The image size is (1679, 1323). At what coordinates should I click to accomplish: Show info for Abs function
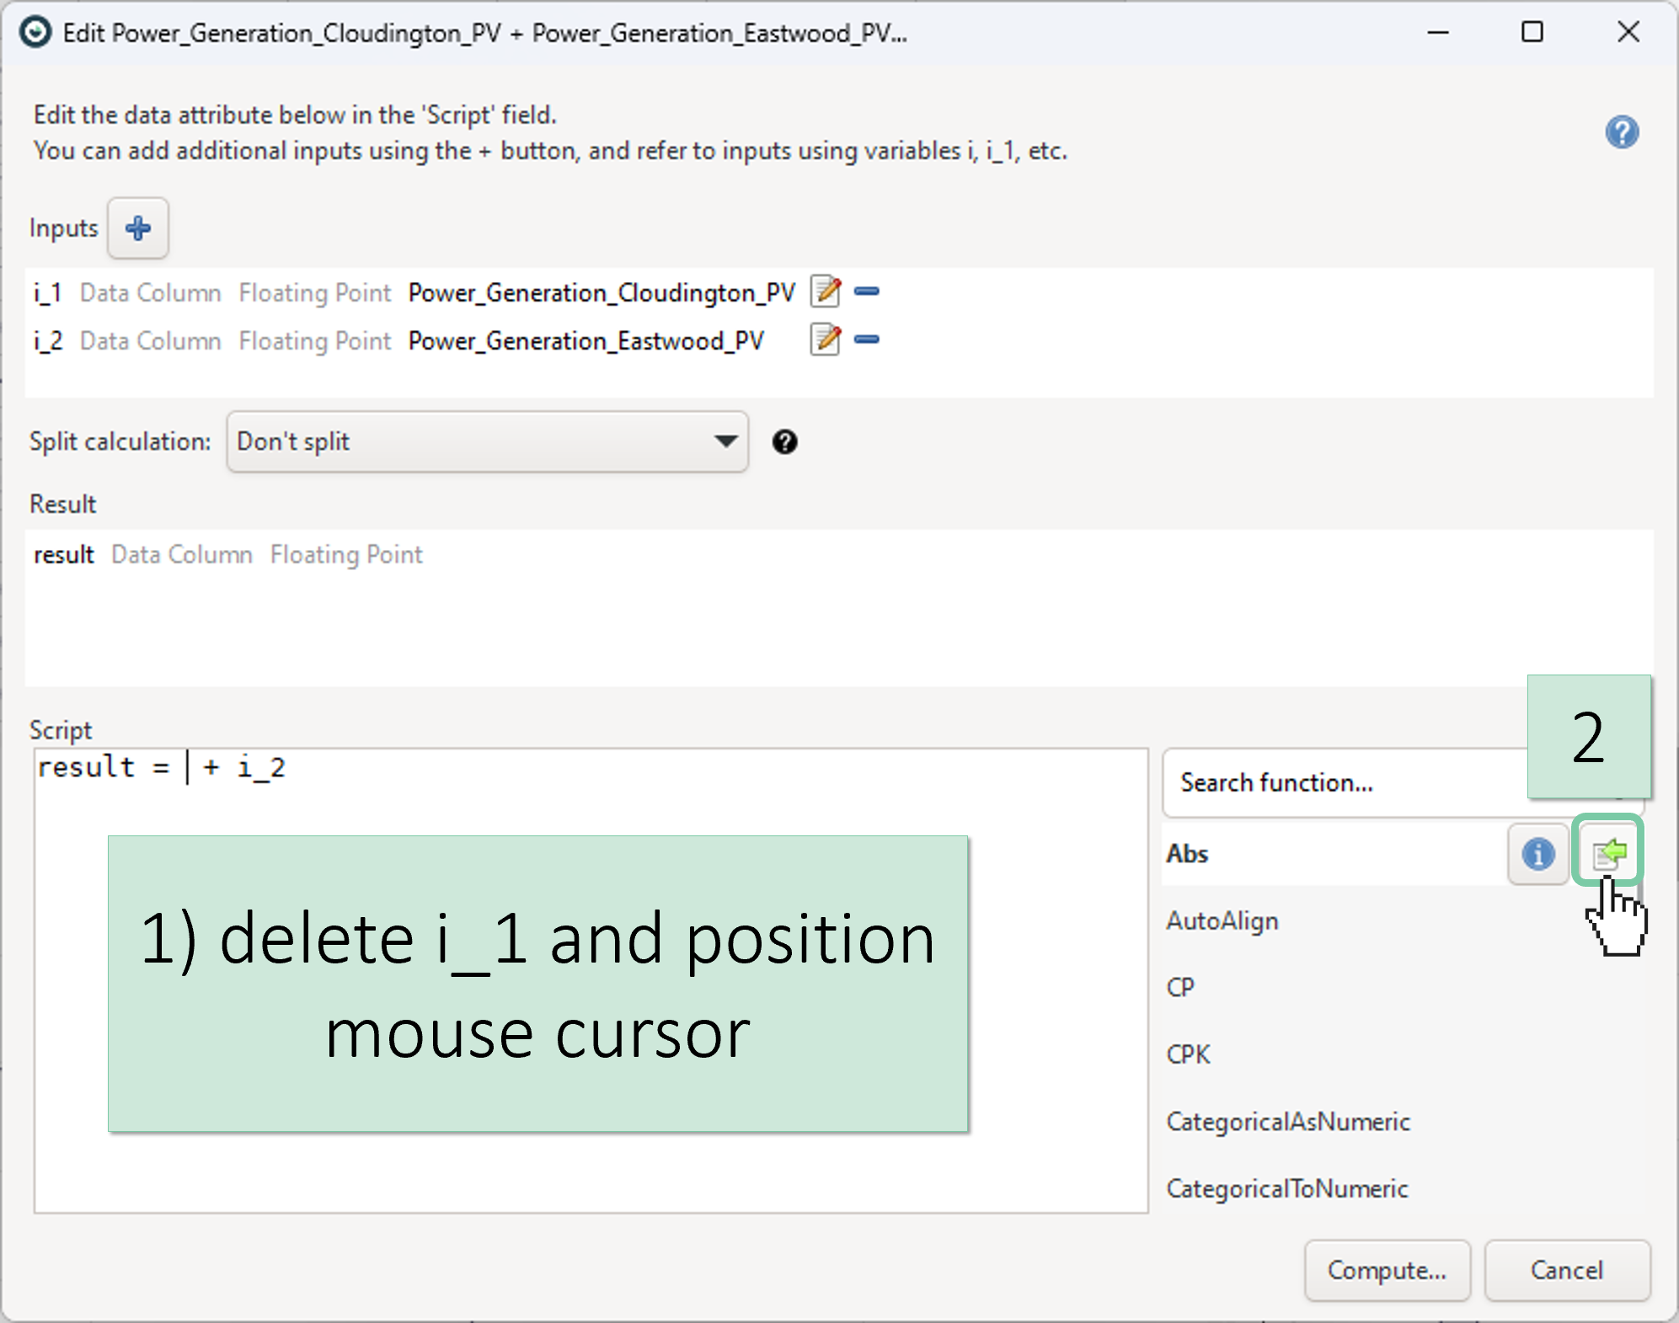1538,854
